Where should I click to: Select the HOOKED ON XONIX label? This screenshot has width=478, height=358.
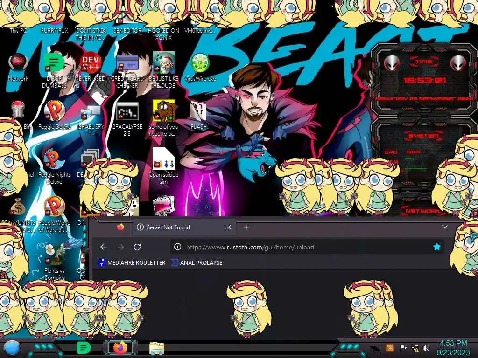pos(164,34)
